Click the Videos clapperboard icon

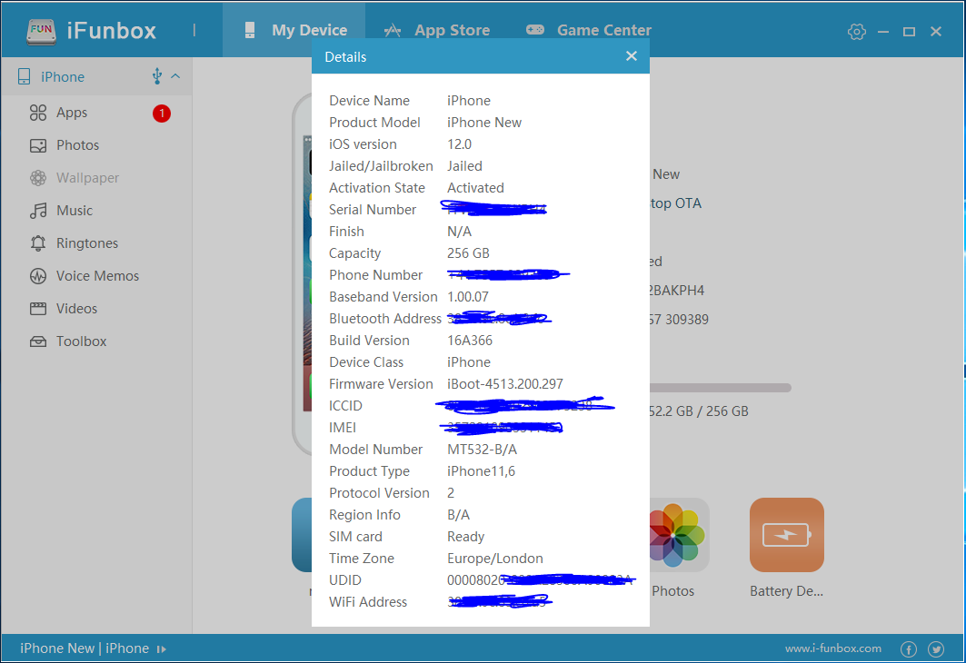[x=38, y=309]
